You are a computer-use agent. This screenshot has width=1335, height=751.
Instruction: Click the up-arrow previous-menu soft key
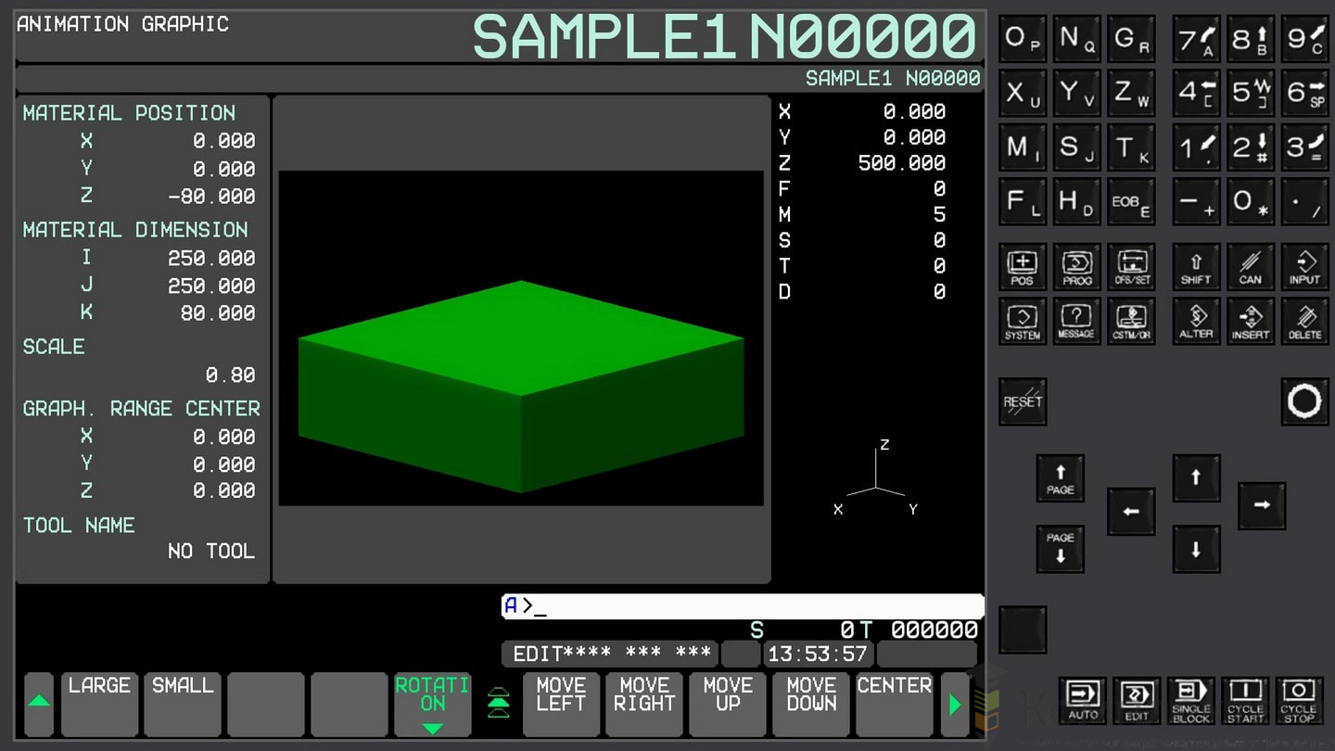(39, 704)
